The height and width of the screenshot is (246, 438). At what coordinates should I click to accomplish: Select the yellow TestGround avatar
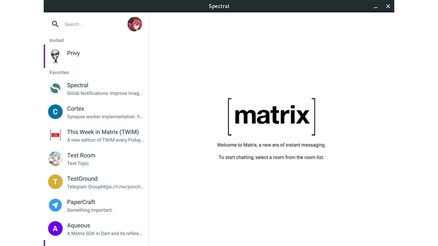click(x=55, y=181)
